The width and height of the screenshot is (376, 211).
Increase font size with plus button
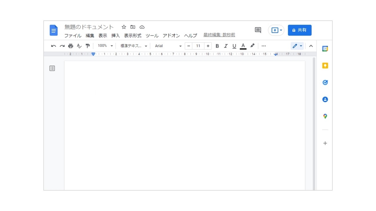point(208,46)
